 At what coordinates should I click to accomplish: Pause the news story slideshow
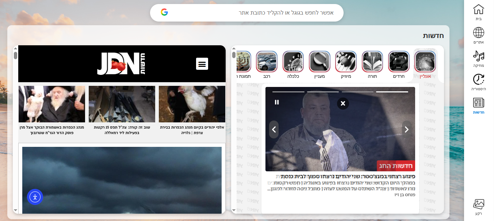pyautogui.click(x=277, y=102)
